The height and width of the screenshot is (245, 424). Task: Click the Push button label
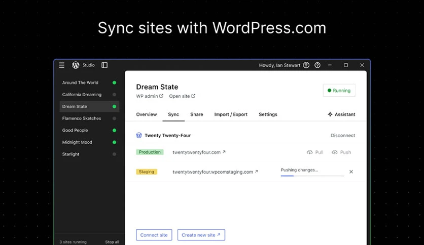pyautogui.click(x=345, y=152)
